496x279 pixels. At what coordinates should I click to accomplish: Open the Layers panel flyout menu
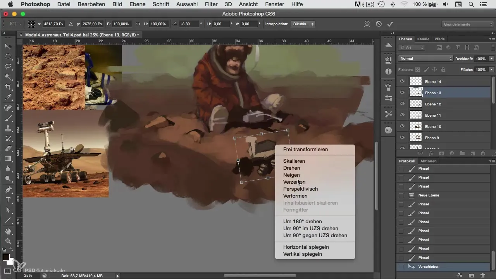tap(492, 39)
